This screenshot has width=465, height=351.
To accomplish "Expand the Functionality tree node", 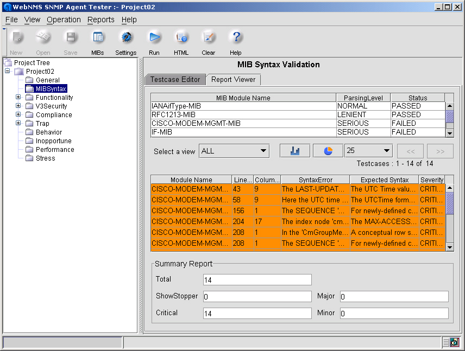I will [x=18, y=98].
